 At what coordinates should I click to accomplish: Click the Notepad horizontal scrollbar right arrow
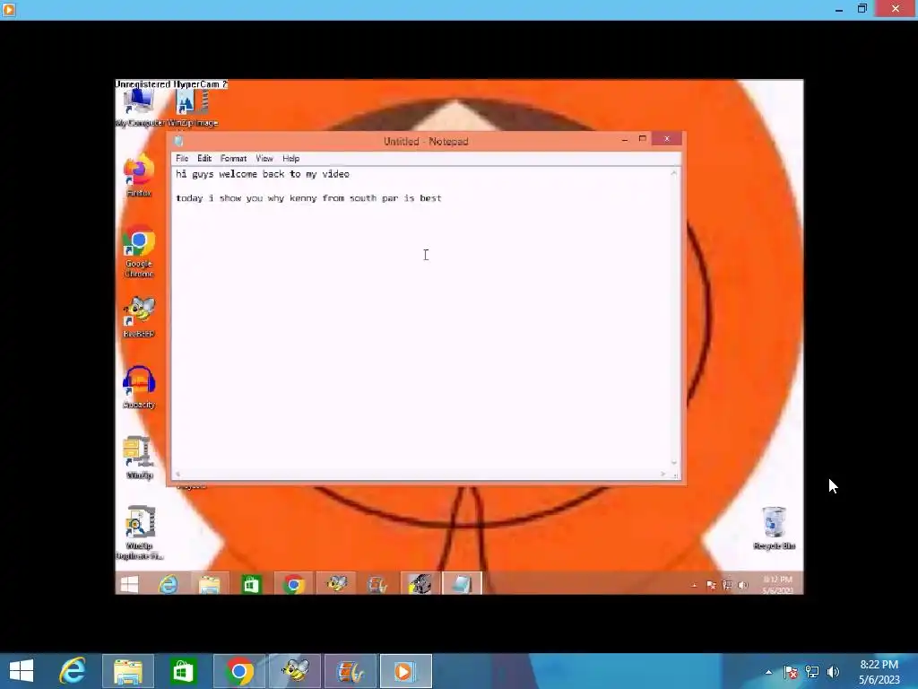(x=663, y=474)
